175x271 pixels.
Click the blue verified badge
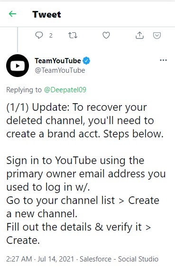click(86, 61)
